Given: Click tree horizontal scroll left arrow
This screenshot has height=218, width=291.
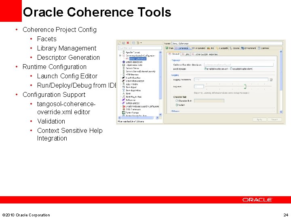Looking at the screenshot, I should (120, 118).
